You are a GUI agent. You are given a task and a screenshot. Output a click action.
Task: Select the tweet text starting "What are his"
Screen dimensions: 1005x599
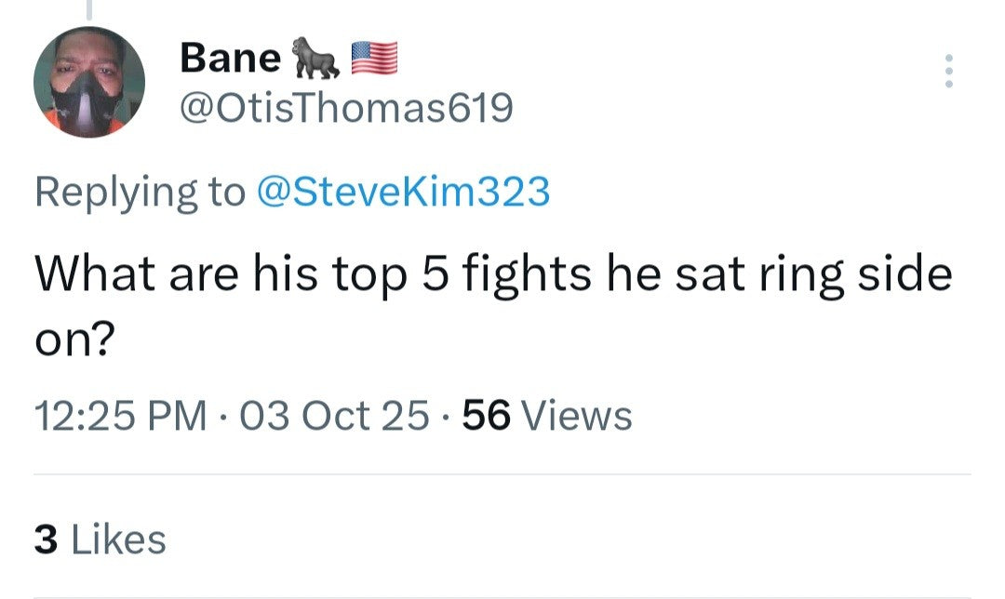pyautogui.click(x=493, y=274)
